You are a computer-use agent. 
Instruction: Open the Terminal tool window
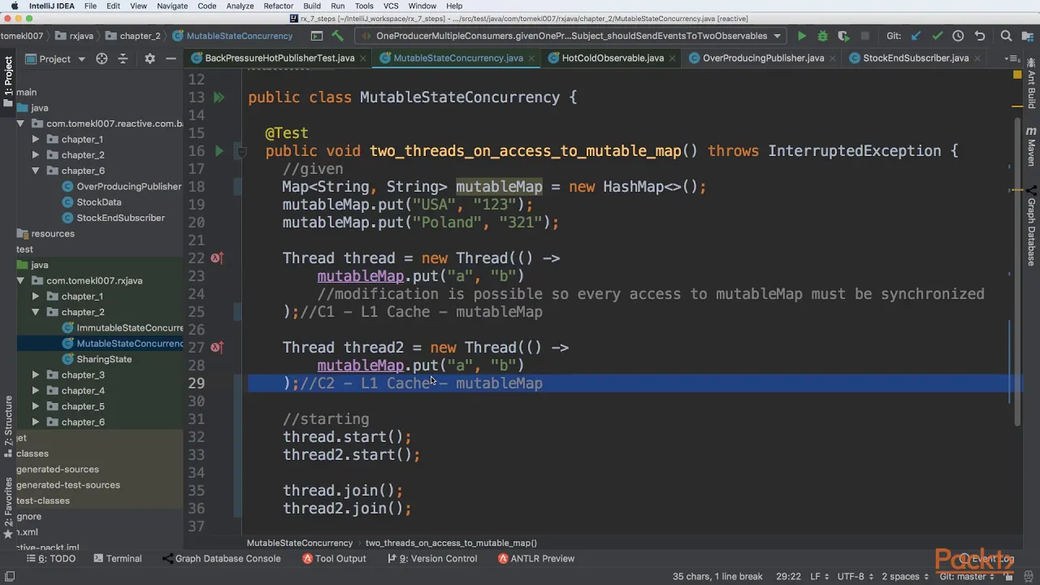pyautogui.click(x=118, y=559)
